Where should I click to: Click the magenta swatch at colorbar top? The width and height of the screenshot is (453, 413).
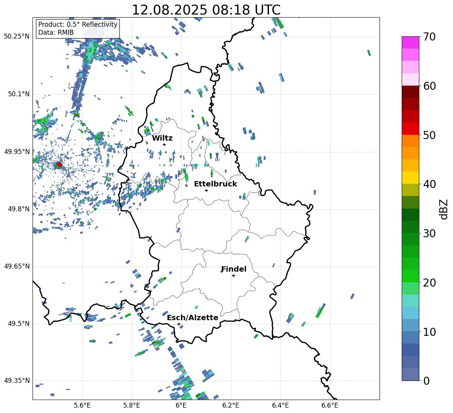tap(410, 43)
